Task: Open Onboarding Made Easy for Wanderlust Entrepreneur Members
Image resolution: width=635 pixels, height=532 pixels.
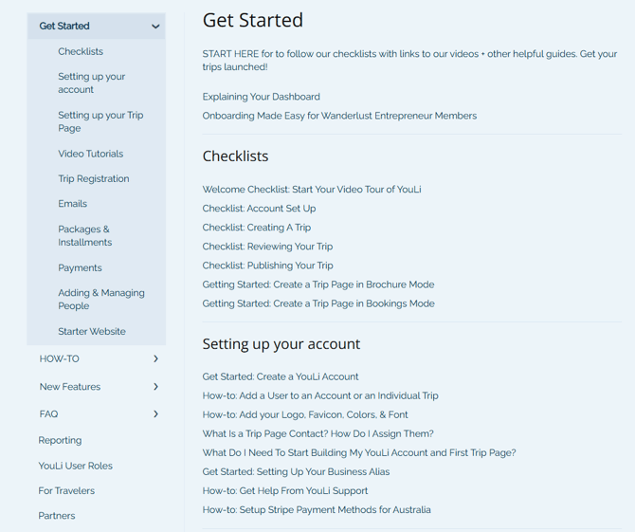Action: (x=339, y=116)
